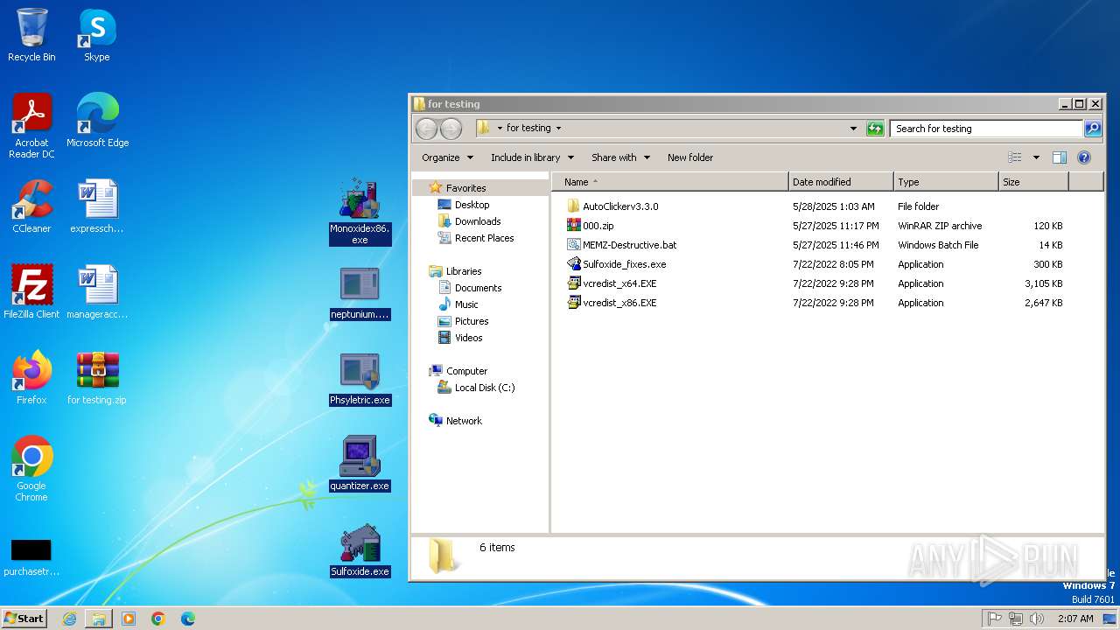Select the manageracc... Word document icon
The width and height of the screenshot is (1120, 630).
[x=97, y=292]
